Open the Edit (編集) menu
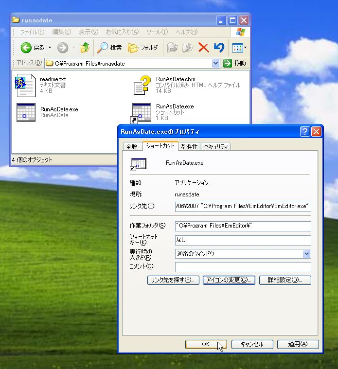Viewport: 338px width, 369px height. click(62, 32)
